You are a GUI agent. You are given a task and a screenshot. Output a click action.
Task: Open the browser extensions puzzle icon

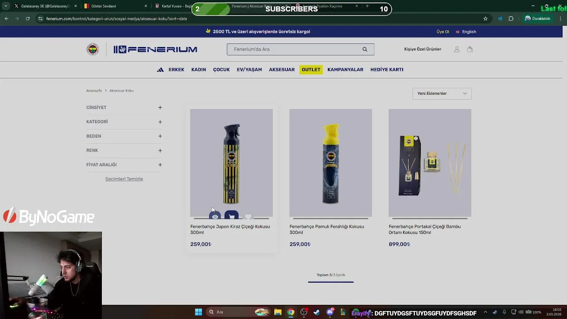(x=511, y=19)
